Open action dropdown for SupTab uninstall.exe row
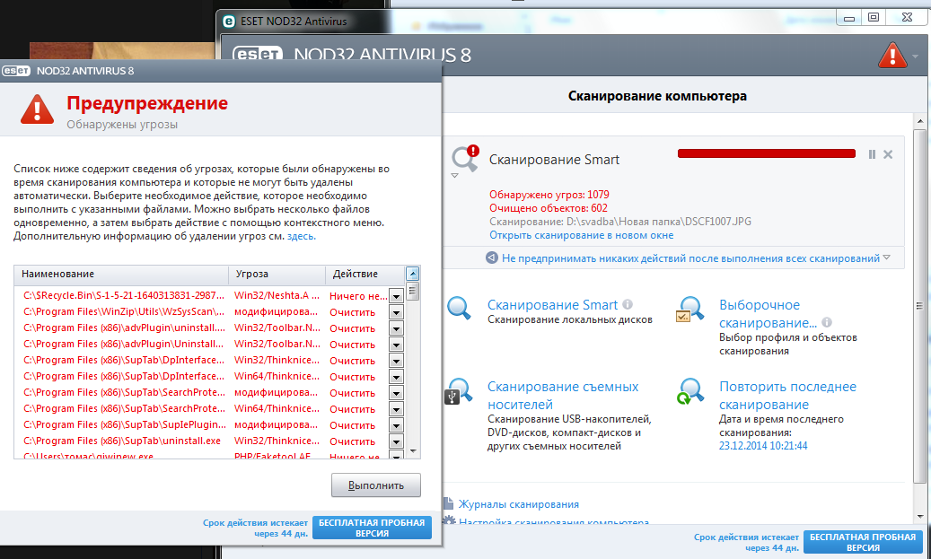The width and height of the screenshot is (931, 559). click(396, 441)
